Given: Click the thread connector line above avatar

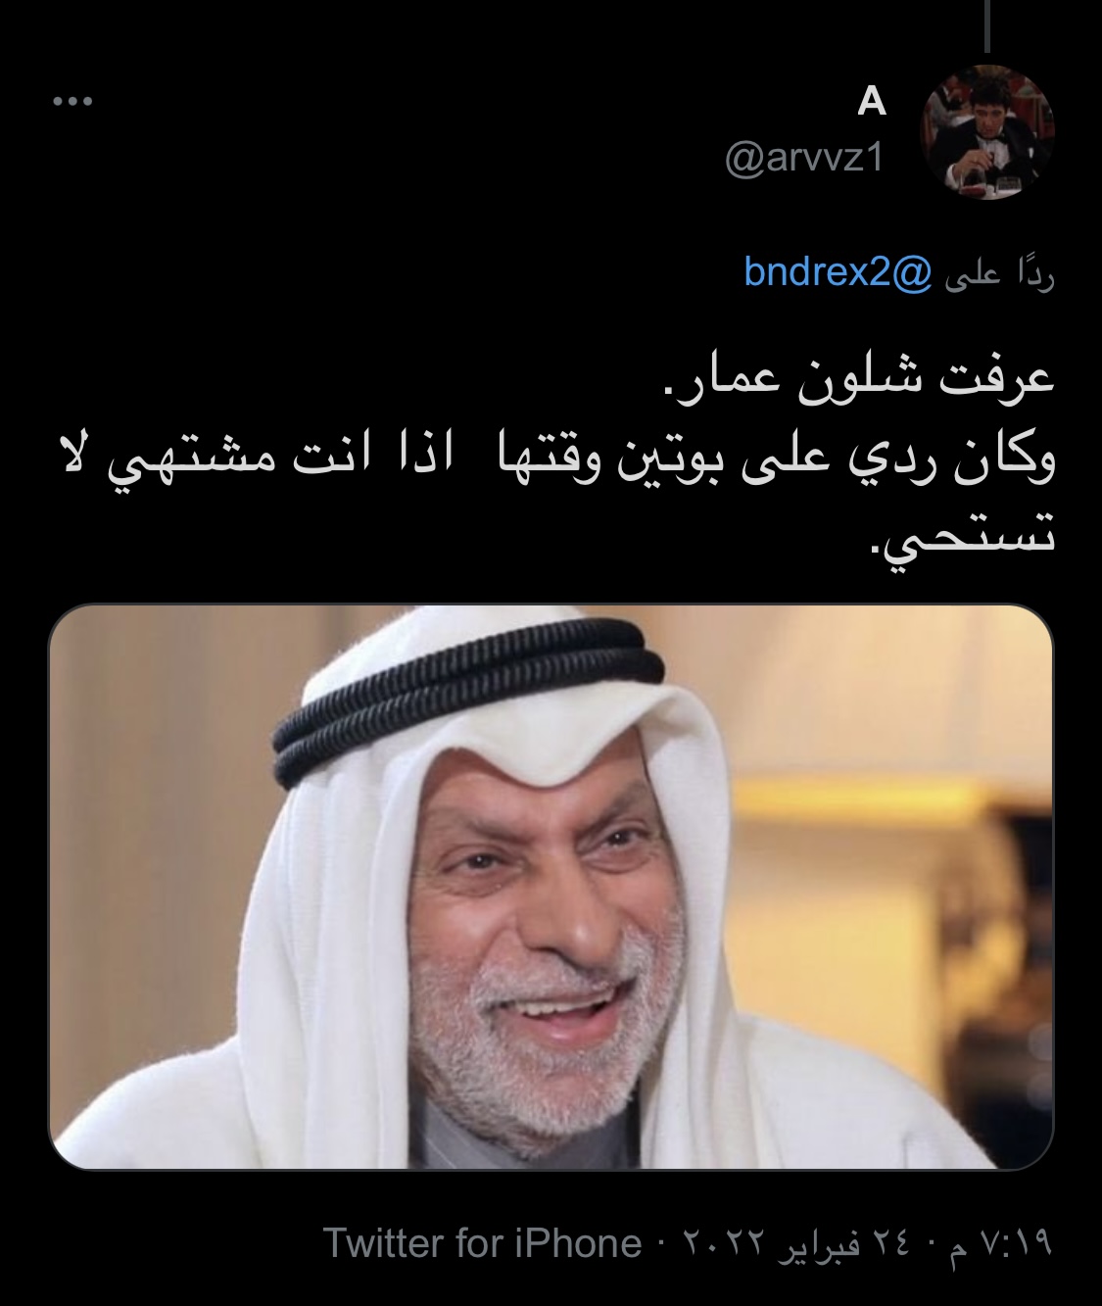Looking at the screenshot, I should pos(986,26).
